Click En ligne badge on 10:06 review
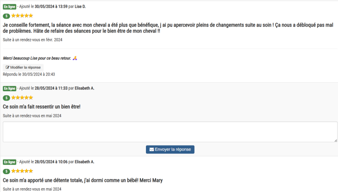 point(9,162)
